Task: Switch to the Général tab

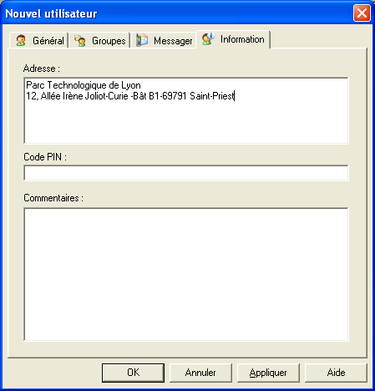Action: coord(39,40)
